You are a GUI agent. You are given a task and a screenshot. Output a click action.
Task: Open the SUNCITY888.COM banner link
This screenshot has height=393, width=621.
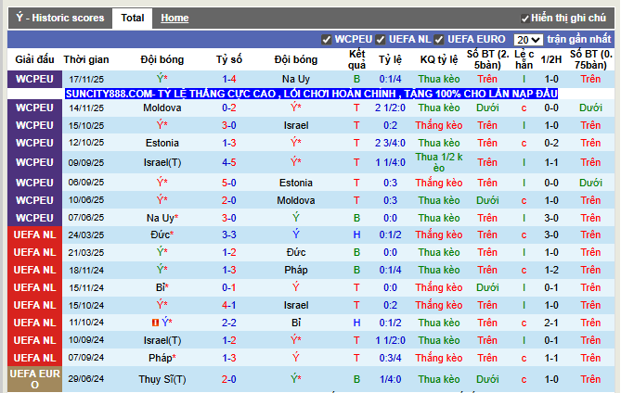click(x=311, y=95)
